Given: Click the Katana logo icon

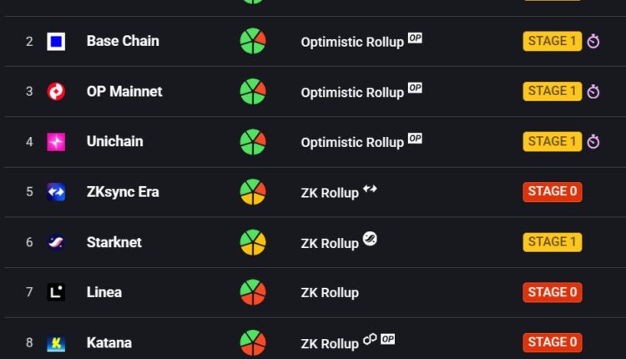Looking at the screenshot, I should tap(56, 342).
